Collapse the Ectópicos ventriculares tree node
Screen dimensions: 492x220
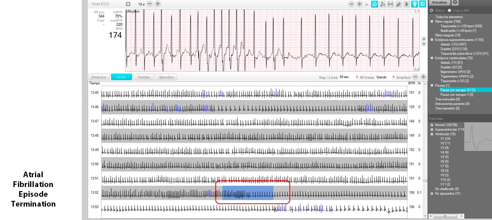(432, 58)
